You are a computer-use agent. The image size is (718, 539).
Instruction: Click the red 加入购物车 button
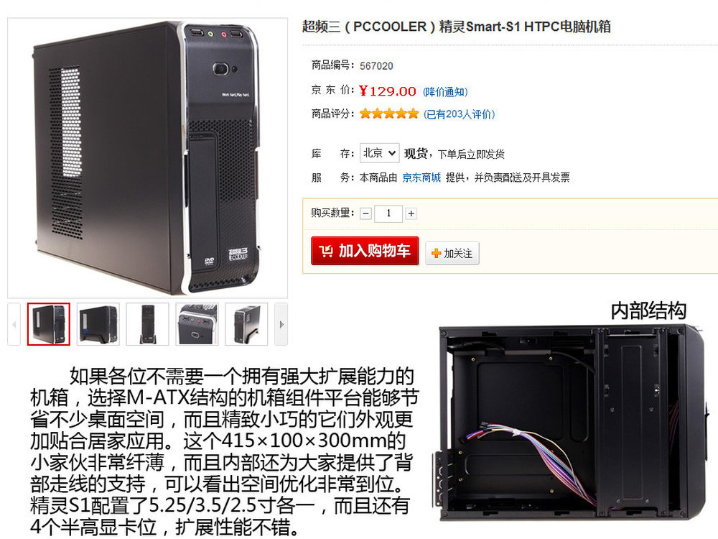point(365,251)
